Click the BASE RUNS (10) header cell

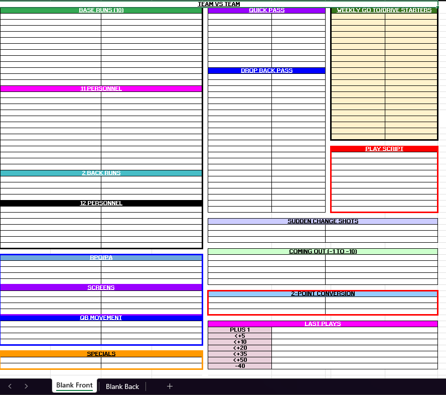101,10
